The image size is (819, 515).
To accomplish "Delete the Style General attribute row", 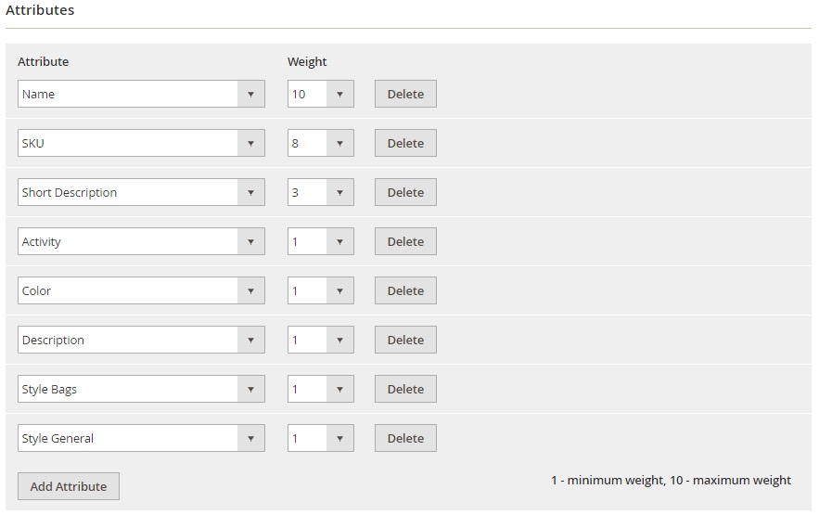I will 405,438.
